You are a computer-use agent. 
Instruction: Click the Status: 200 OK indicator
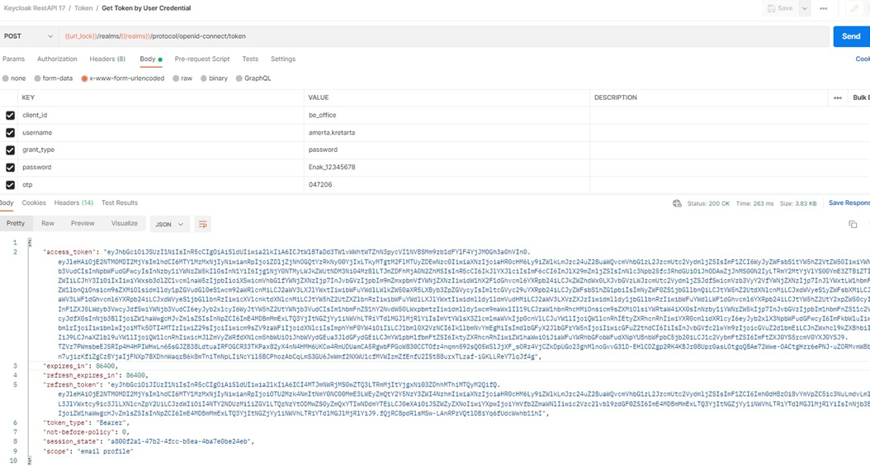[708, 203]
